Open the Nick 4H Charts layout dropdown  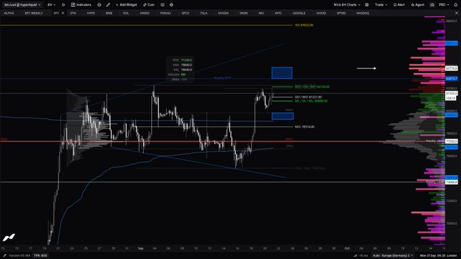(x=347, y=5)
